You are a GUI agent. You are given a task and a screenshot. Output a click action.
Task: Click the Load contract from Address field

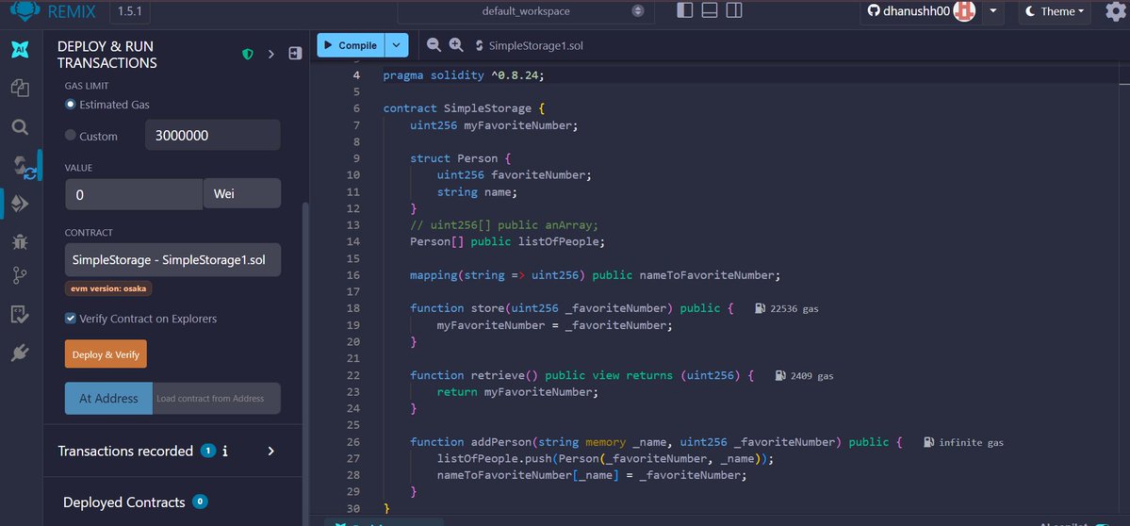pyautogui.click(x=216, y=399)
